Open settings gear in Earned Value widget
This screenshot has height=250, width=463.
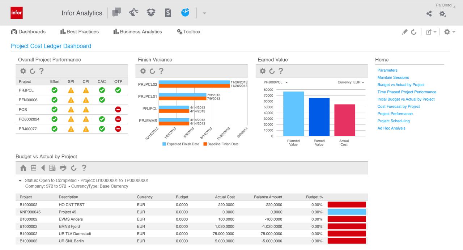263,71
